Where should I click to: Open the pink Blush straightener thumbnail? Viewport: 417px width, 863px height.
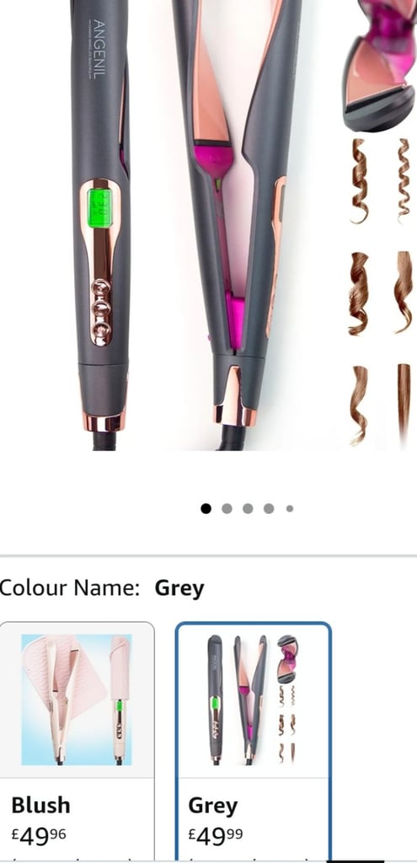pos(77,700)
